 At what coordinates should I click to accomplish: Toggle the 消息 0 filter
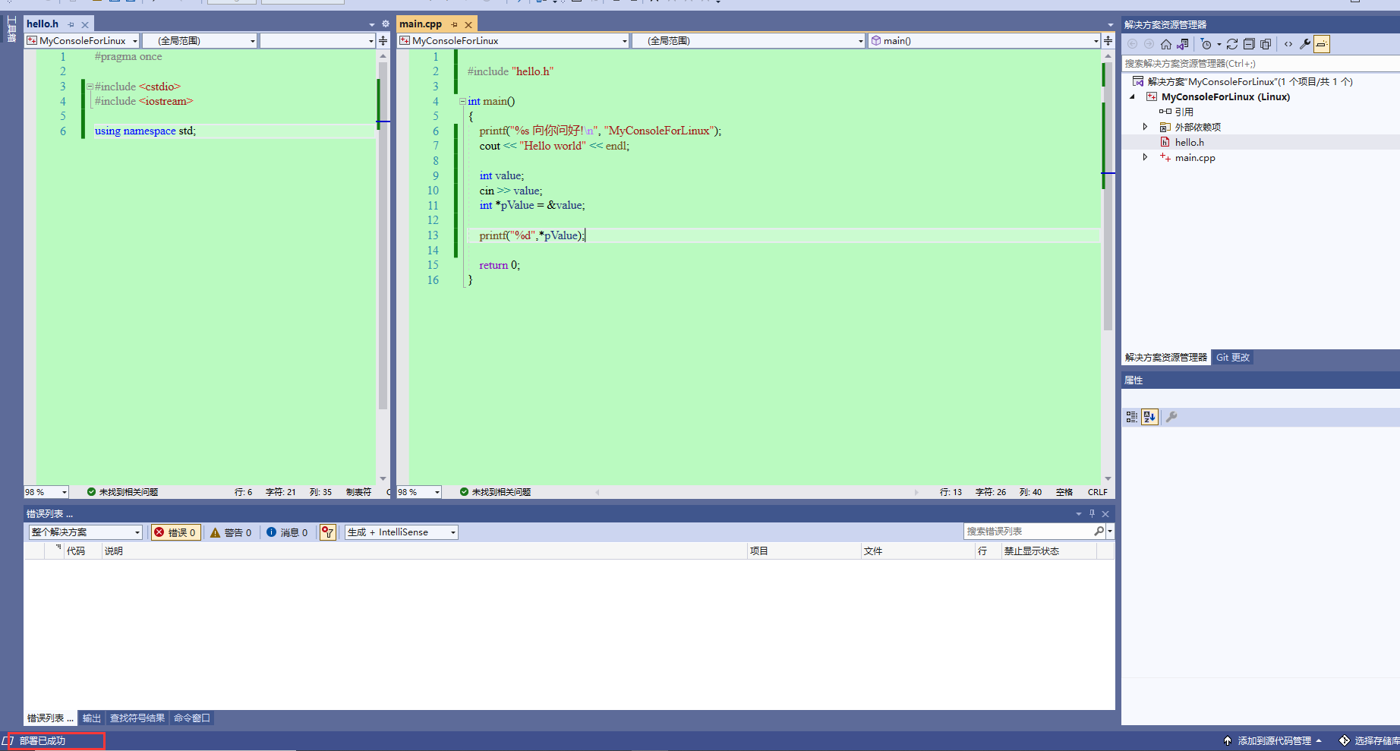click(x=287, y=532)
